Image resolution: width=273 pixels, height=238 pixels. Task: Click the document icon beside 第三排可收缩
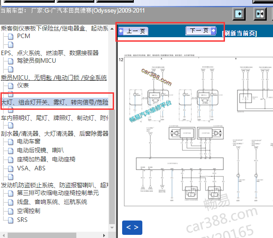click(11, 193)
